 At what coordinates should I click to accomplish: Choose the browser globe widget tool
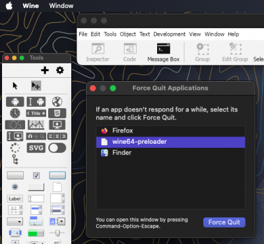pos(57,102)
